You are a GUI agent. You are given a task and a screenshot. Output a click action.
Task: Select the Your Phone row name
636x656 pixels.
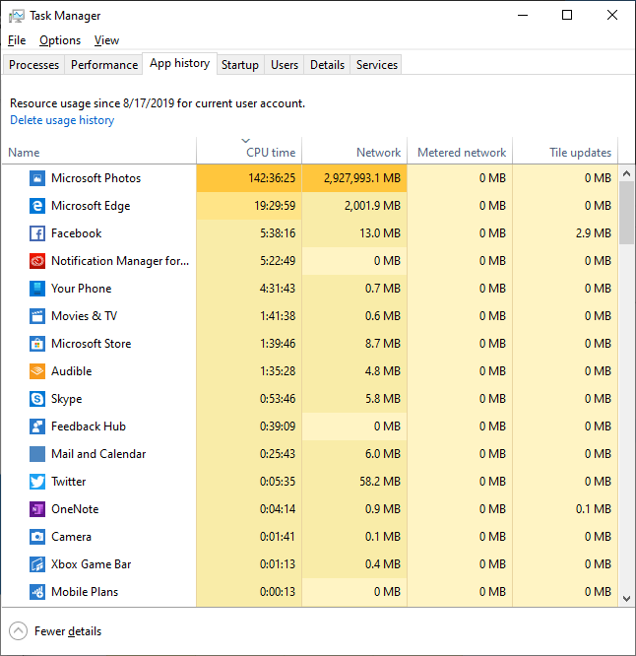81,289
